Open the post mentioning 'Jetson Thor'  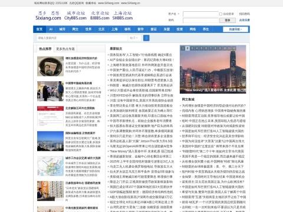click(x=141, y=141)
